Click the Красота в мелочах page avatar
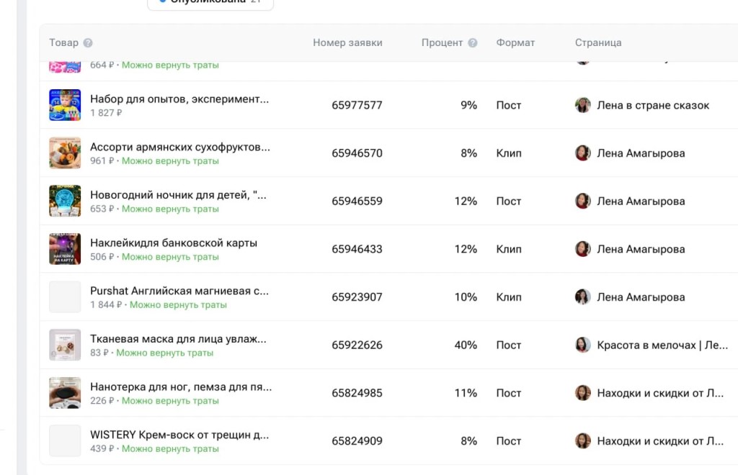 582,345
